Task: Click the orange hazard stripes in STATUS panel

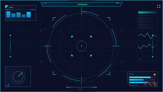Action: [x=150, y=84]
